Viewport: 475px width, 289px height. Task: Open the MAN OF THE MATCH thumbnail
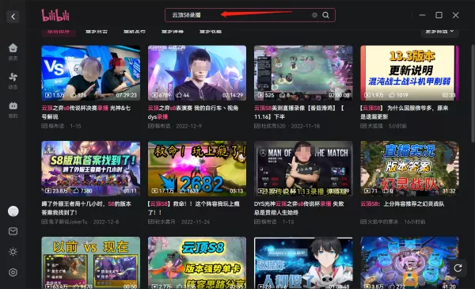pos(303,169)
